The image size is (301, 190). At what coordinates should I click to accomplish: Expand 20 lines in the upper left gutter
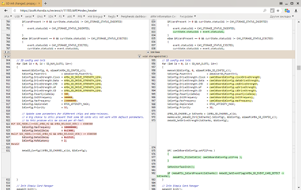[7, 52]
